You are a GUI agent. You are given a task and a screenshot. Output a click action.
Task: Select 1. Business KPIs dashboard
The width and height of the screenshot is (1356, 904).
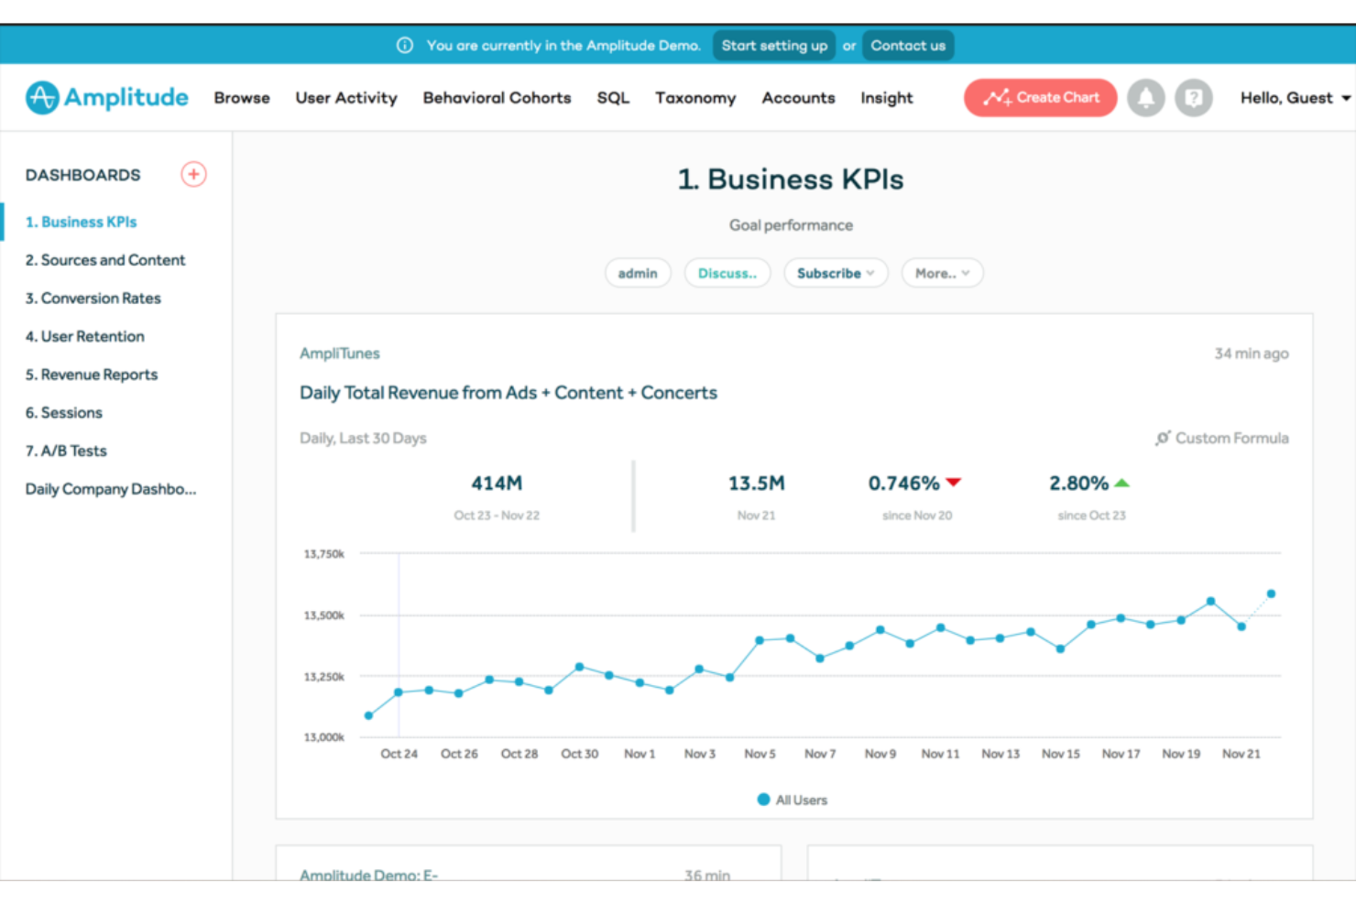pyautogui.click(x=81, y=222)
